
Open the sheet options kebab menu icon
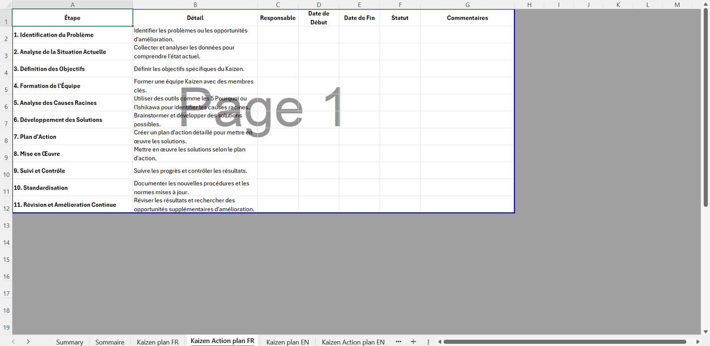428,342
